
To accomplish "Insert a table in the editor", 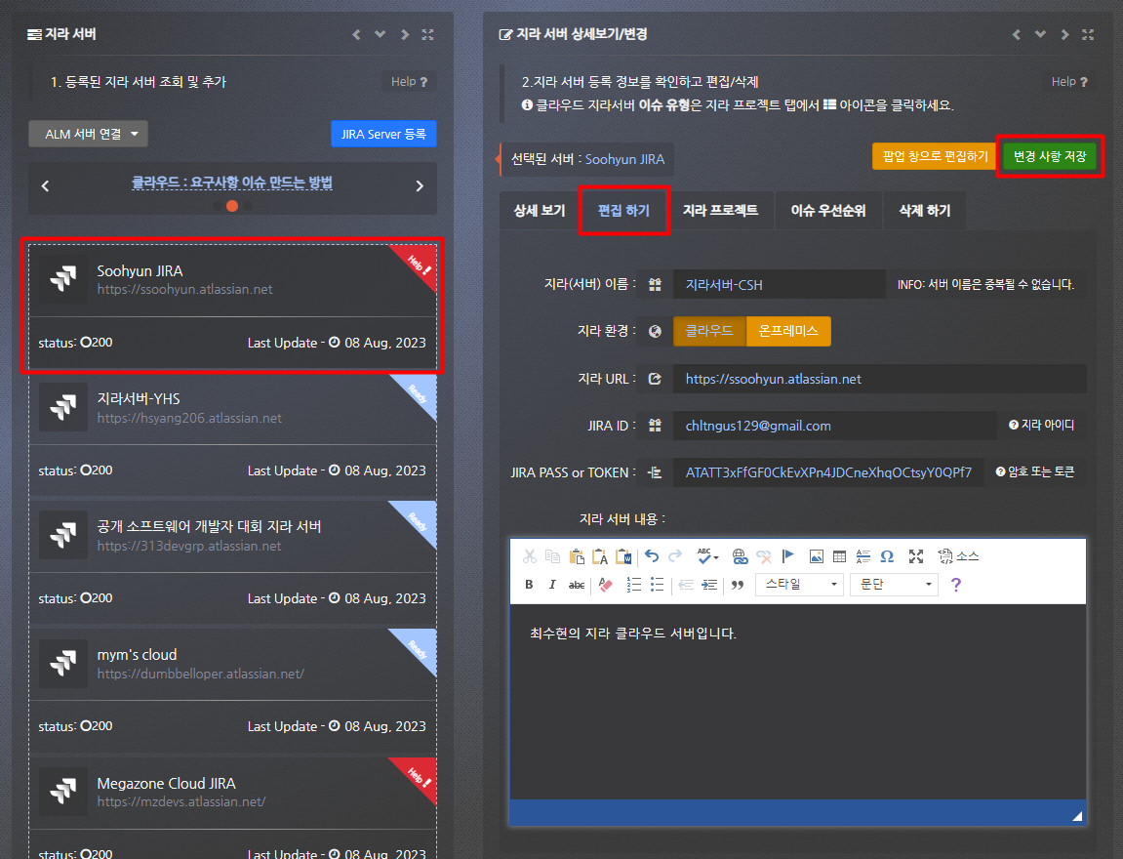I will 839,556.
